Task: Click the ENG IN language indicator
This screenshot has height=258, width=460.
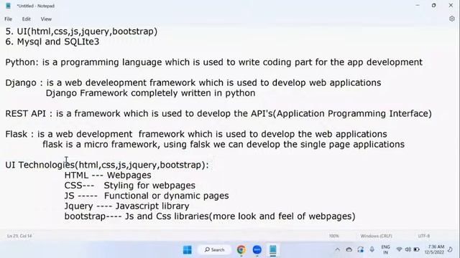Action: pos(385,249)
